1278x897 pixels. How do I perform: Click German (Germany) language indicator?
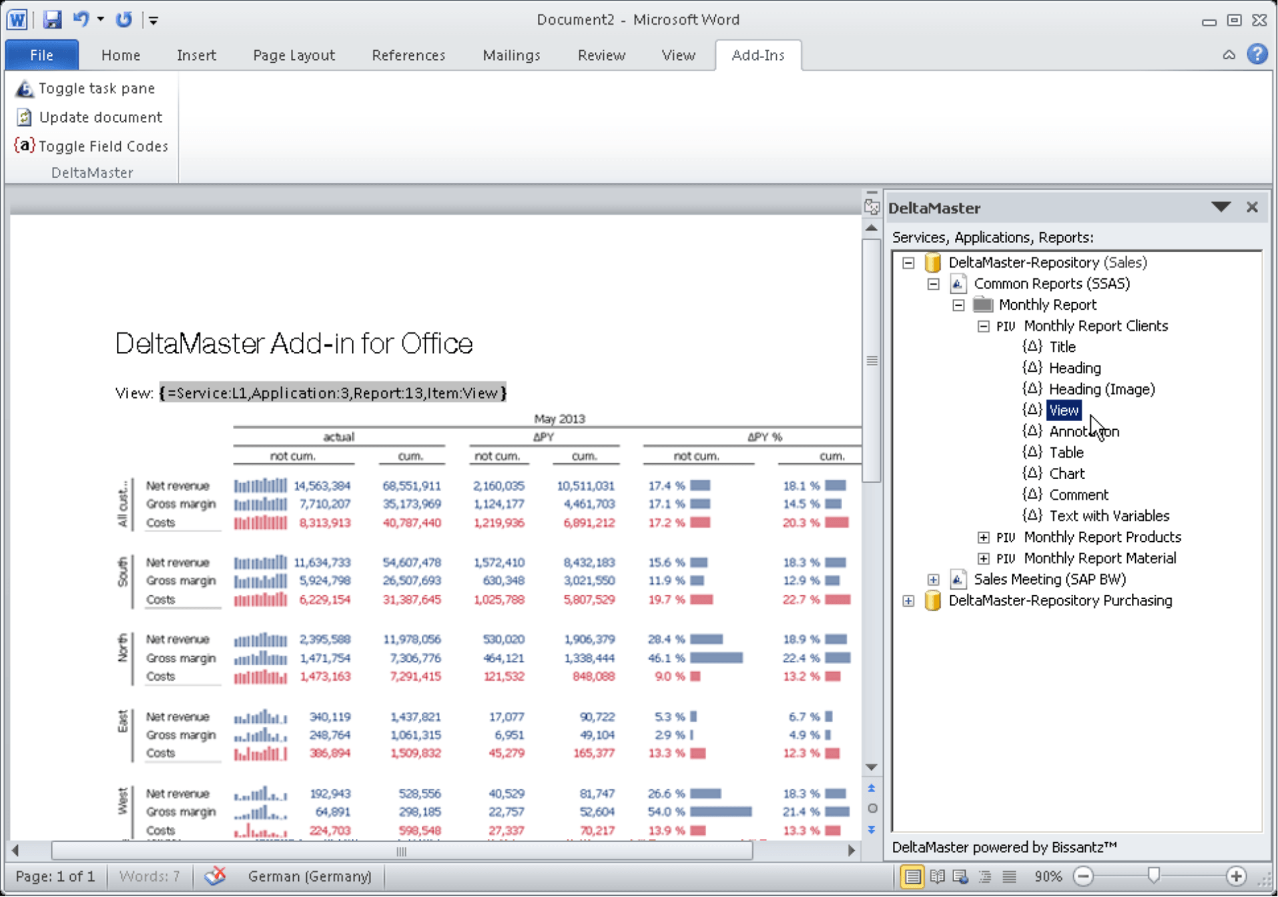coord(310,877)
